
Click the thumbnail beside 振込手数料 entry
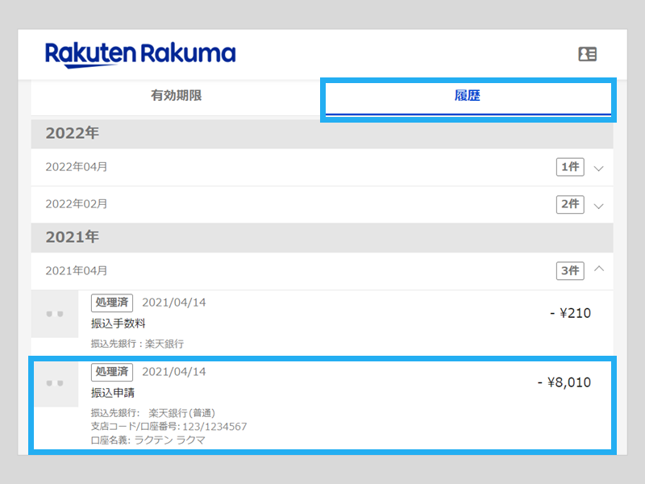55,314
